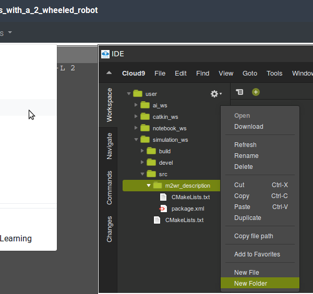Switch to the Navigate side tab
Viewport: 313px width, 294px height.
(109, 146)
